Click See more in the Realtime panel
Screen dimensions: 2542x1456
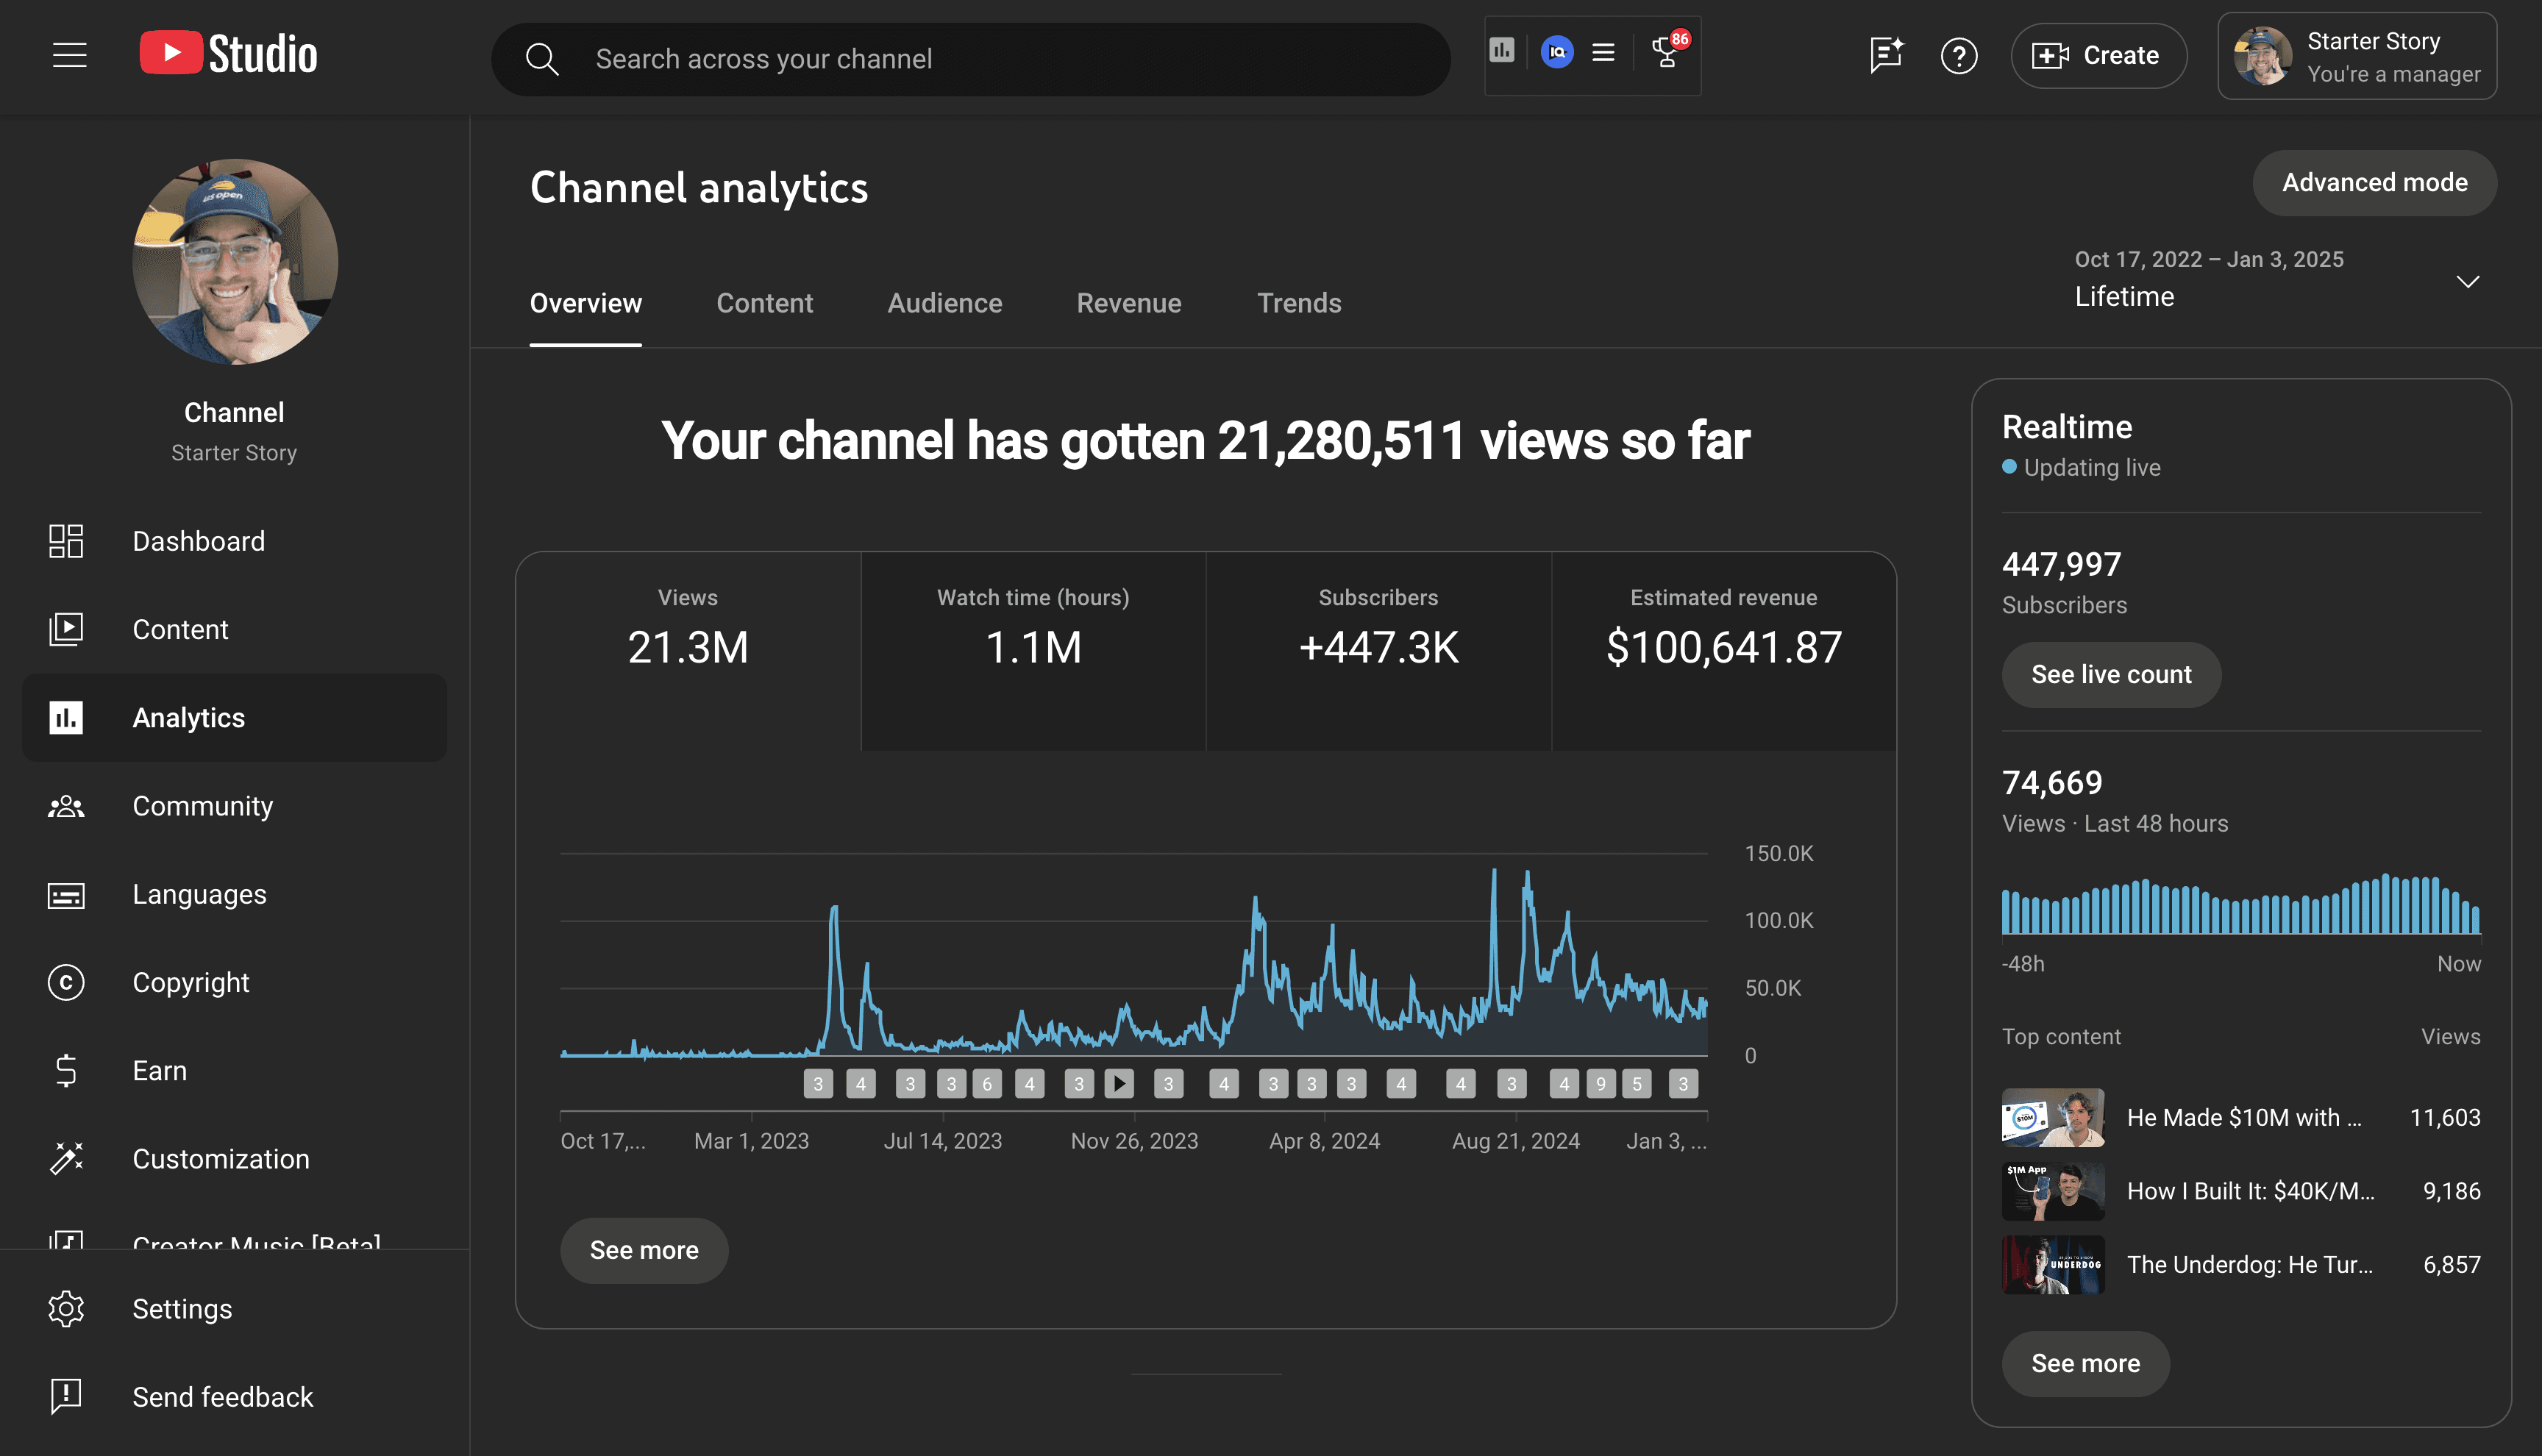click(2085, 1364)
